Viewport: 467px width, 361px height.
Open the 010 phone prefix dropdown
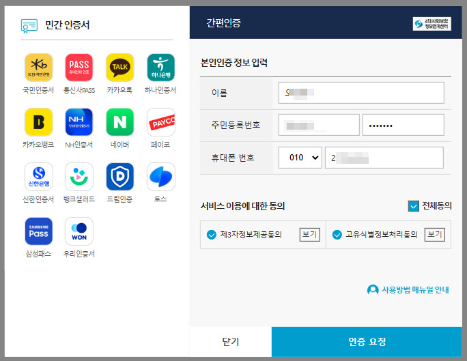(300, 158)
